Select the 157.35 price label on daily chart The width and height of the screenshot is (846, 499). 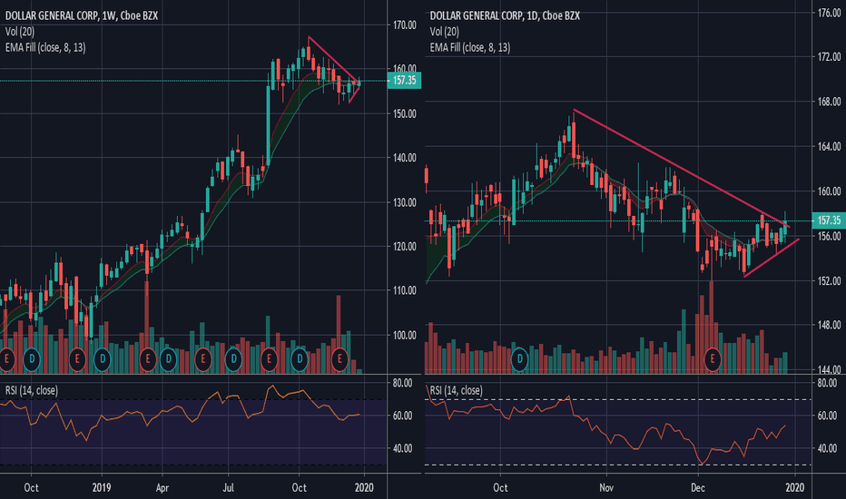(x=829, y=220)
